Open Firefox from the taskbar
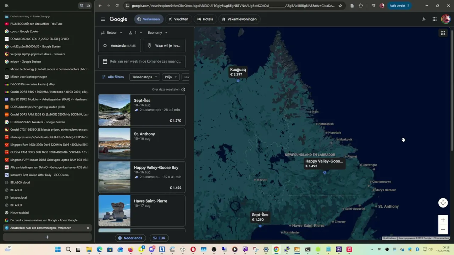454x255 pixels. point(131,250)
